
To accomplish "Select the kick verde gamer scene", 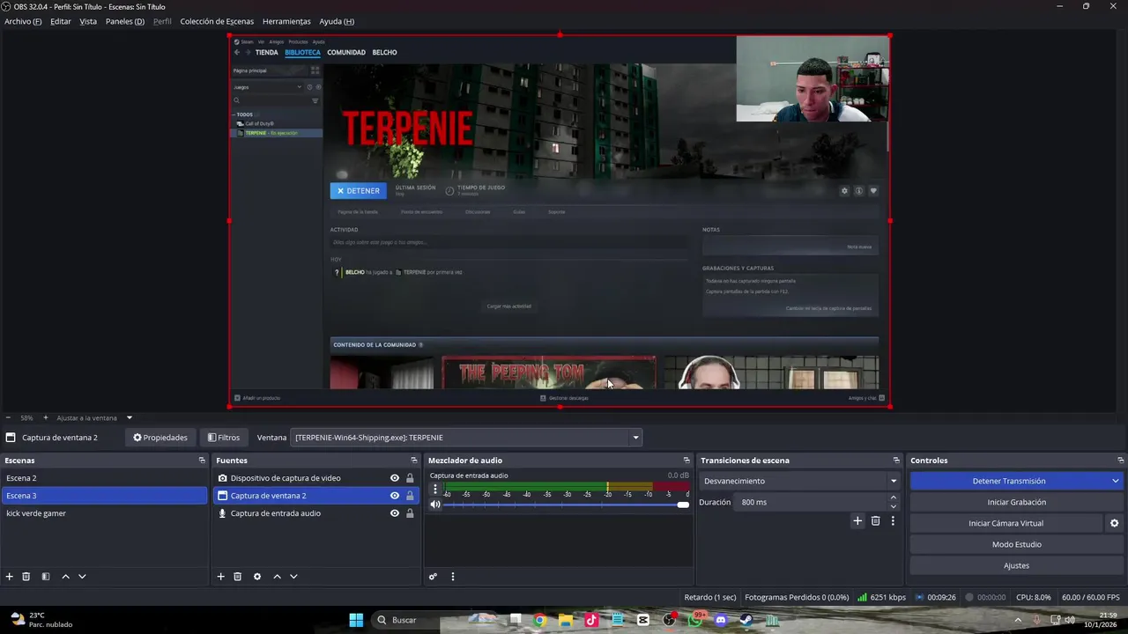I will point(104,513).
